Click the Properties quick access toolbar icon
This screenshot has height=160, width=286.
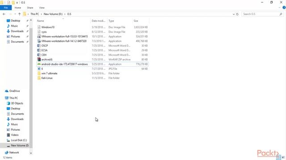point(8,3)
